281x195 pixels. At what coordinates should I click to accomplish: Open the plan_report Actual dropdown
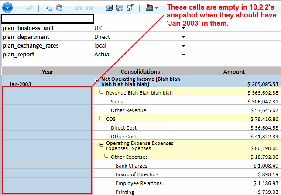coord(183,55)
